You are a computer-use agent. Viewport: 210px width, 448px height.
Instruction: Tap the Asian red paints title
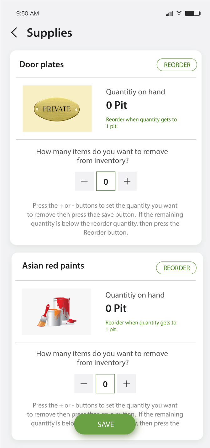[x=53, y=266]
